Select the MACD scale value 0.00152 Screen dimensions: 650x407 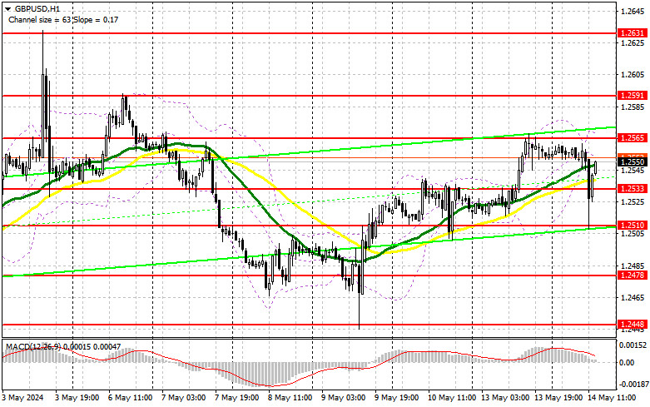click(x=633, y=345)
